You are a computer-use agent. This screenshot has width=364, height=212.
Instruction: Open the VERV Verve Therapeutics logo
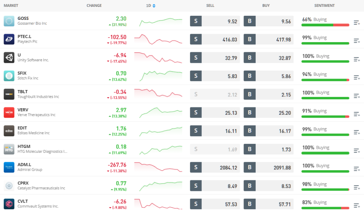(x=9, y=112)
